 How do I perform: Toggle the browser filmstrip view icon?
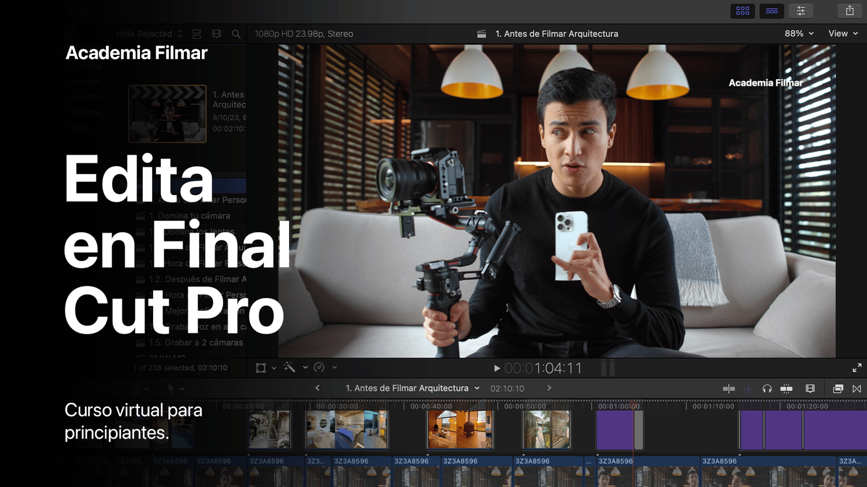click(217, 34)
